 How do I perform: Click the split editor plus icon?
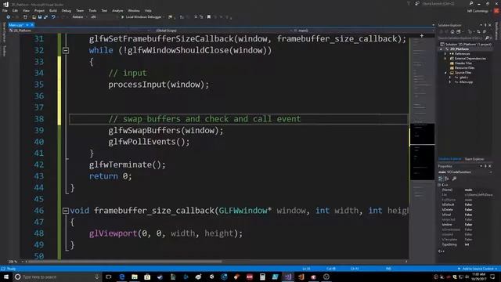pyautogui.click(x=422, y=36)
